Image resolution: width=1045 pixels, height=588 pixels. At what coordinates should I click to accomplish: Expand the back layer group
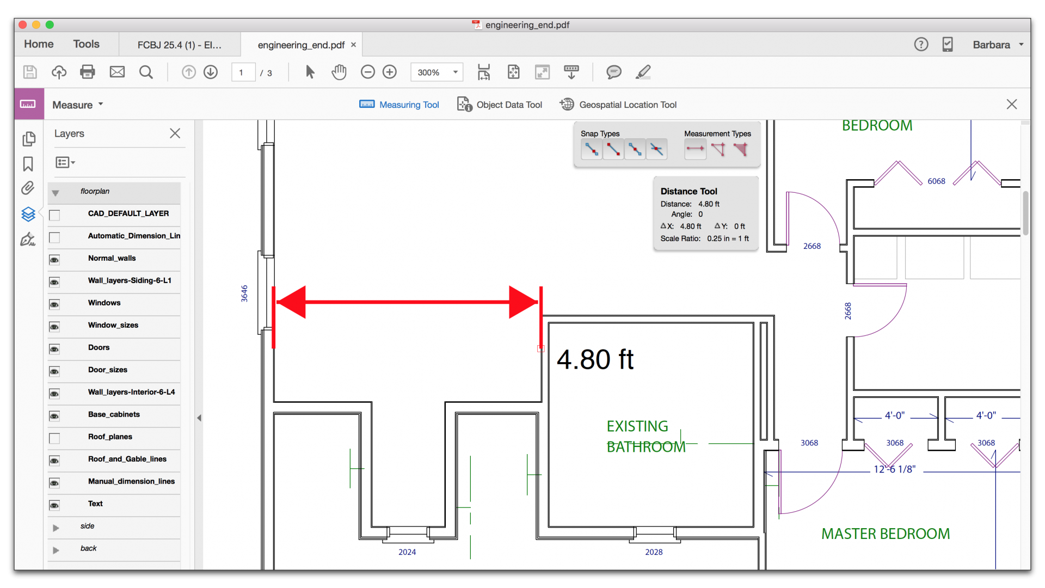click(x=56, y=550)
